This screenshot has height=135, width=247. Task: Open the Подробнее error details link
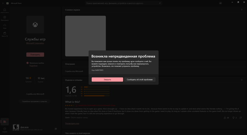tap(33, 66)
